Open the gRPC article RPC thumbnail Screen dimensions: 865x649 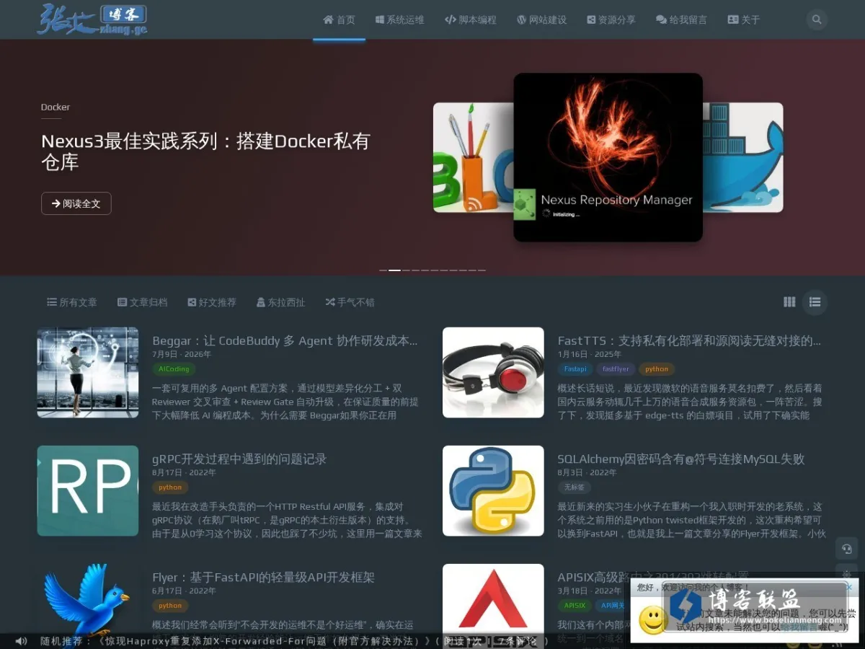(x=88, y=491)
